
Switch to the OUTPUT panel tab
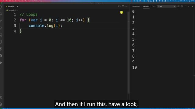pyautogui.click(x=146, y=6)
